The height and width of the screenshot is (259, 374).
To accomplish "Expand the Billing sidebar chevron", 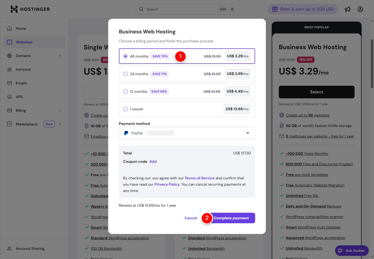I will (60, 110).
